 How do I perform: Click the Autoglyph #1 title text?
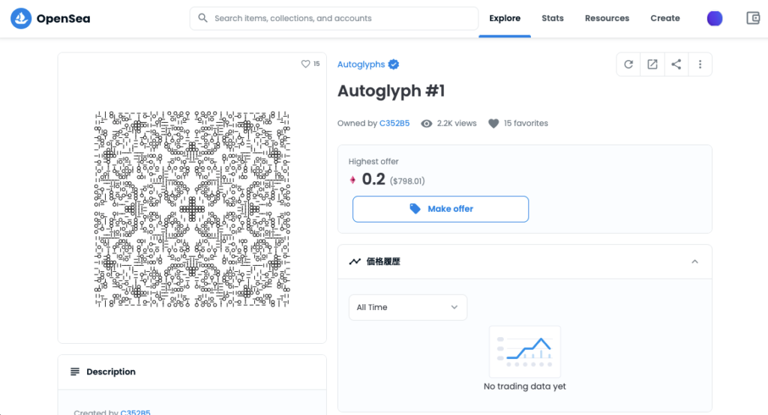[x=391, y=91]
